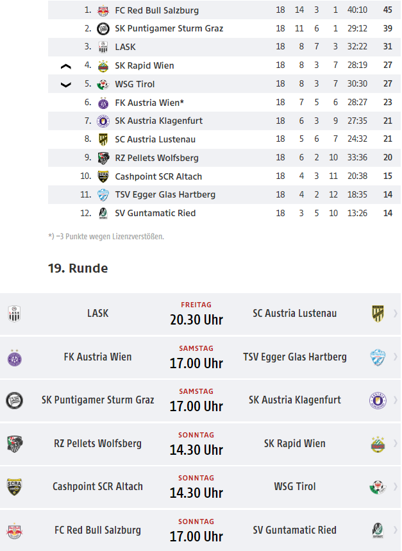Click down arrow next to WSG Tirol
This screenshot has width=402, height=551.
tap(65, 85)
